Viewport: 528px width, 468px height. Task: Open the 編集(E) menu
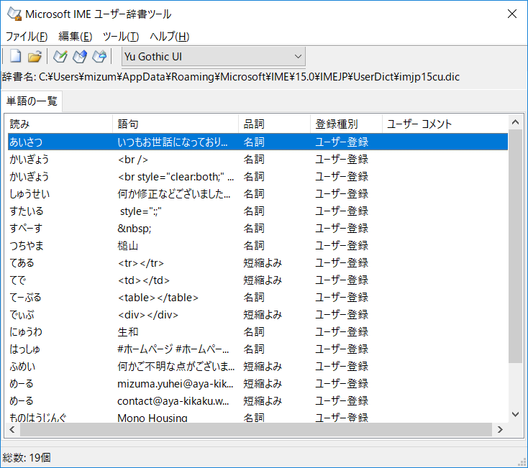pyautogui.click(x=75, y=37)
